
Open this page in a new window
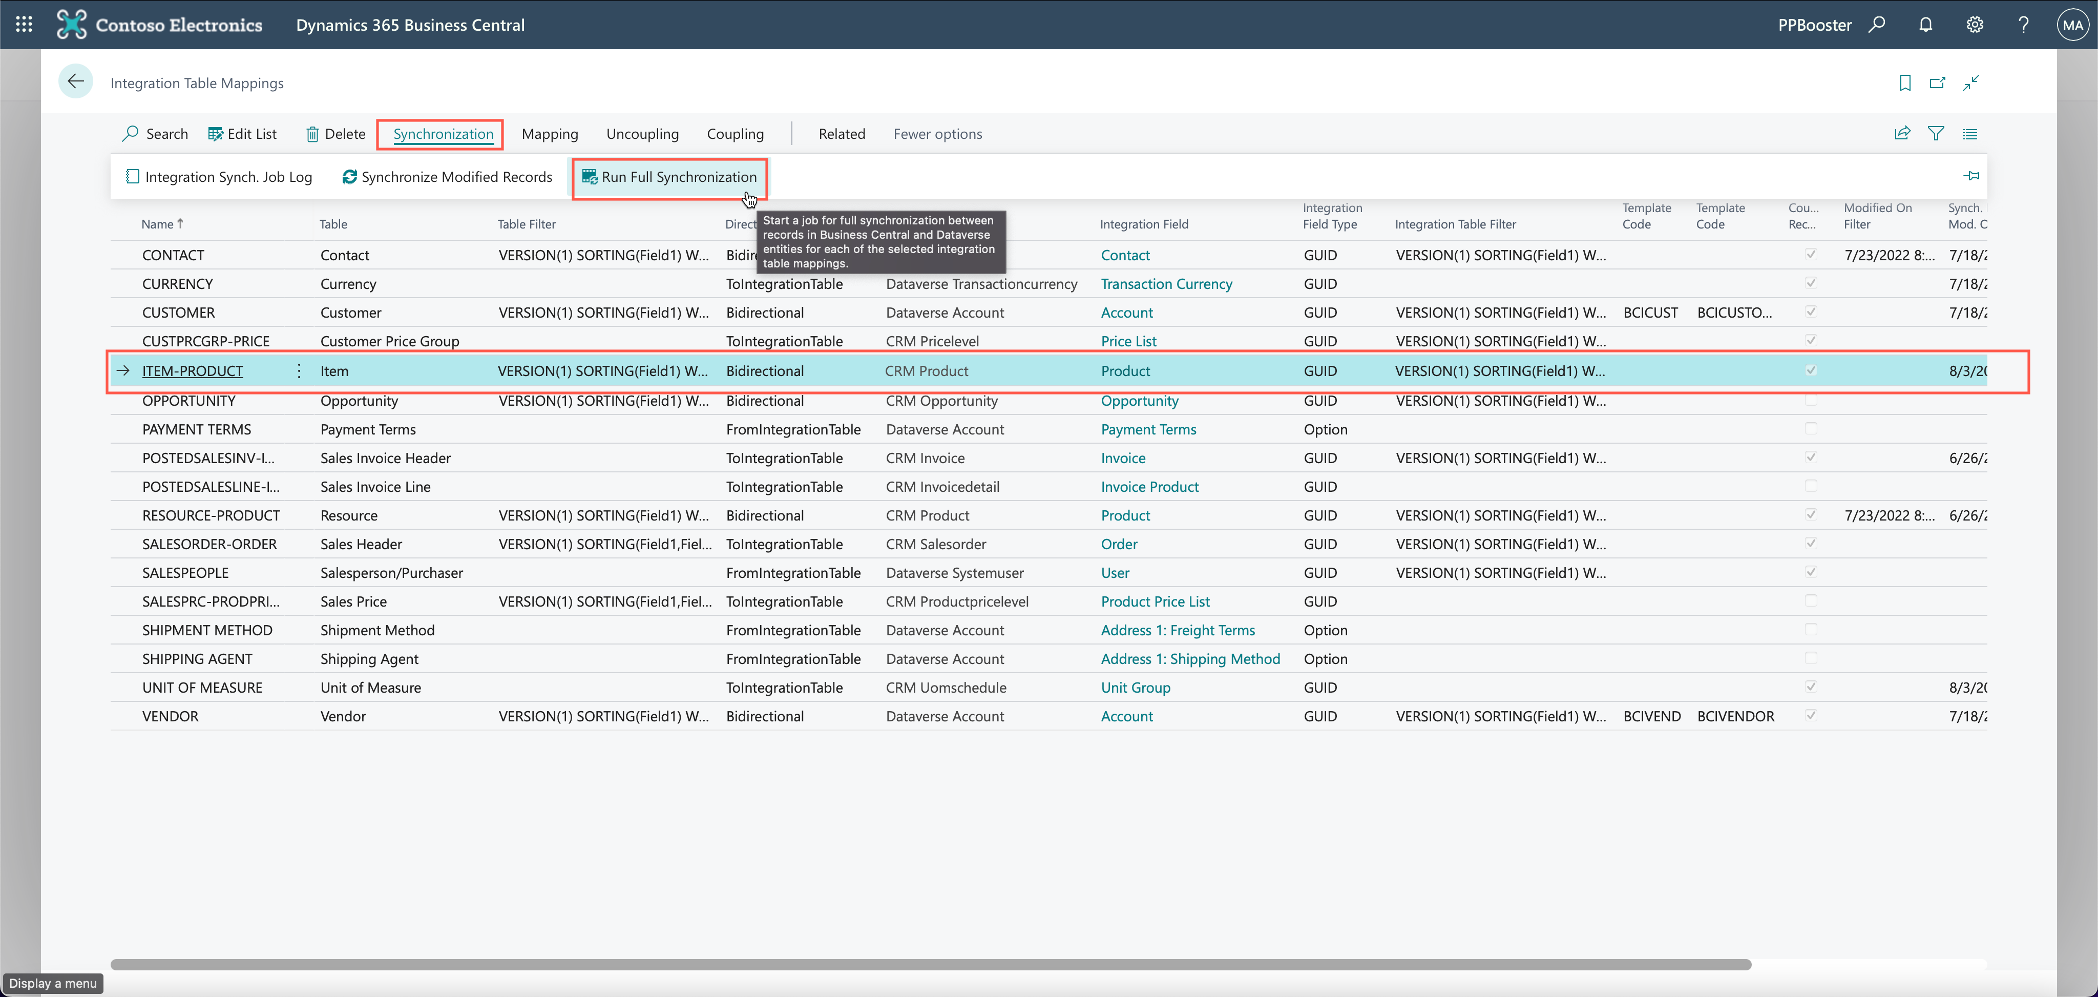1938,82
